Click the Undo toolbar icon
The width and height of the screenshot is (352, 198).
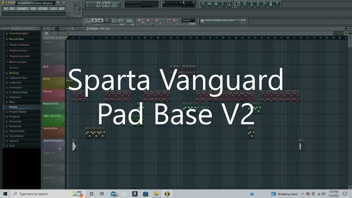[239, 4]
